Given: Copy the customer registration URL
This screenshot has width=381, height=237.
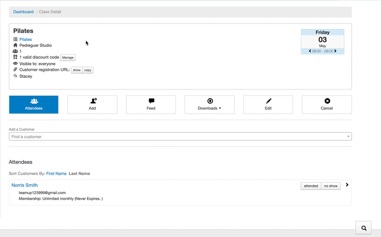Looking at the screenshot, I should [88, 70].
